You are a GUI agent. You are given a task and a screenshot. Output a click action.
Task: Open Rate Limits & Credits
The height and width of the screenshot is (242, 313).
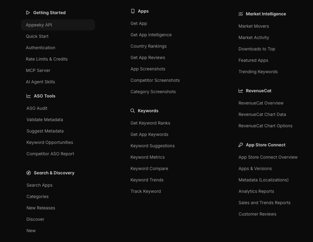[47, 59]
